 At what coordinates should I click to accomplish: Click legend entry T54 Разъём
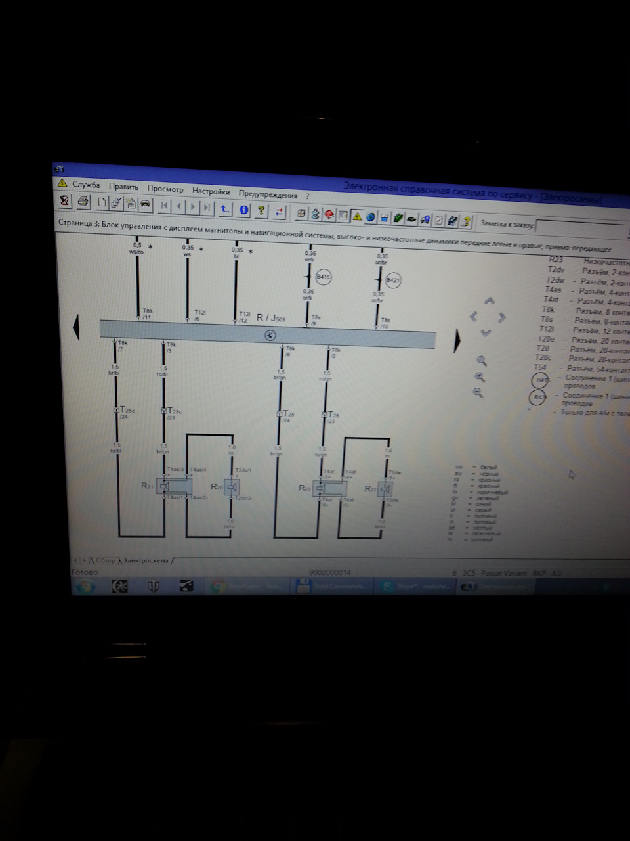click(x=581, y=369)
